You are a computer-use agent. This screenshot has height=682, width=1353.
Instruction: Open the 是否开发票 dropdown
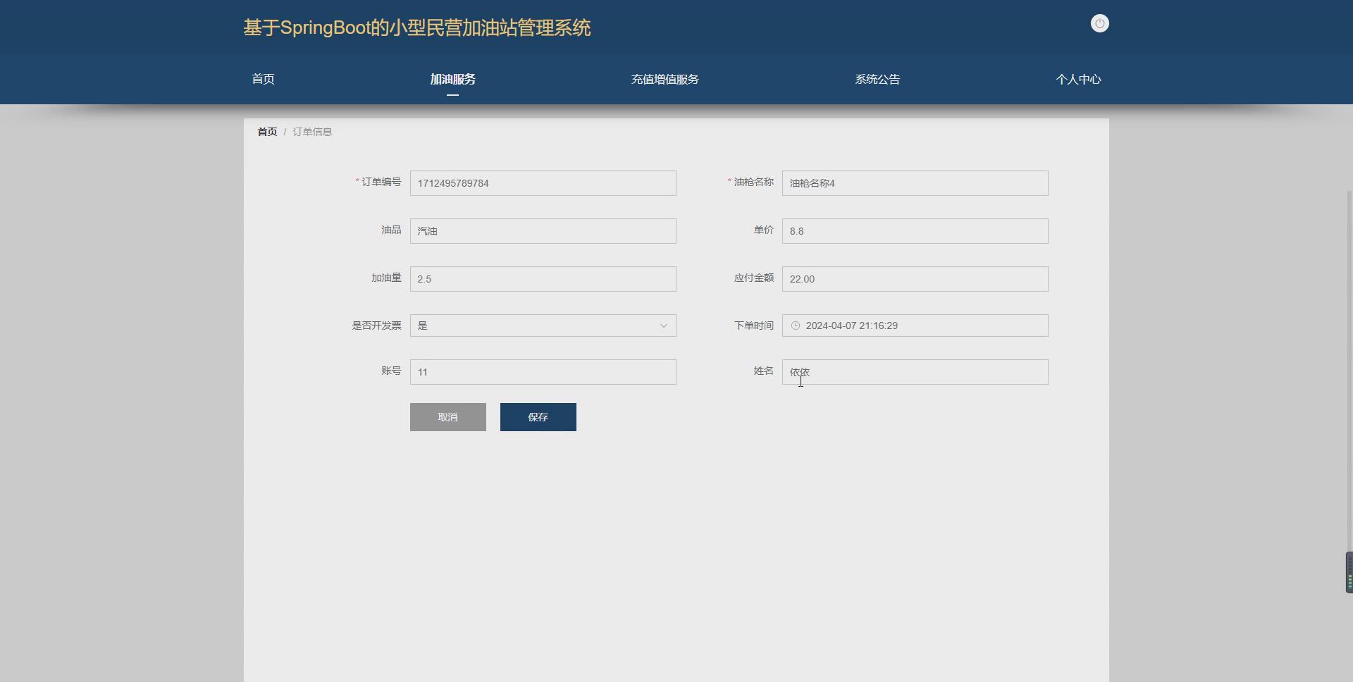[x=543, y=325]
